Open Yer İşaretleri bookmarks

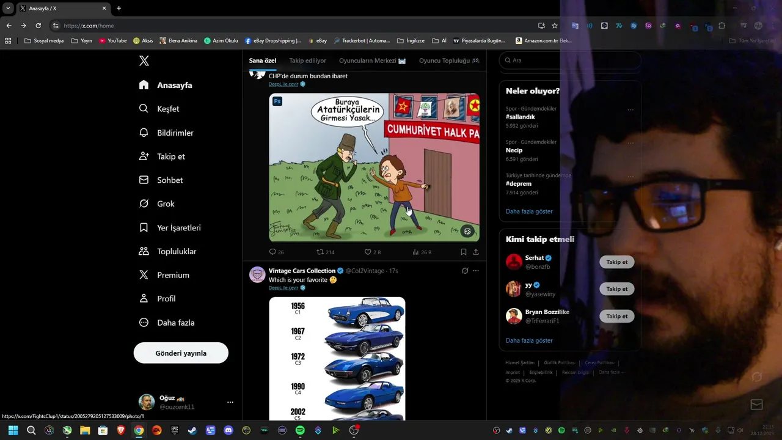(x=170, y=227)
